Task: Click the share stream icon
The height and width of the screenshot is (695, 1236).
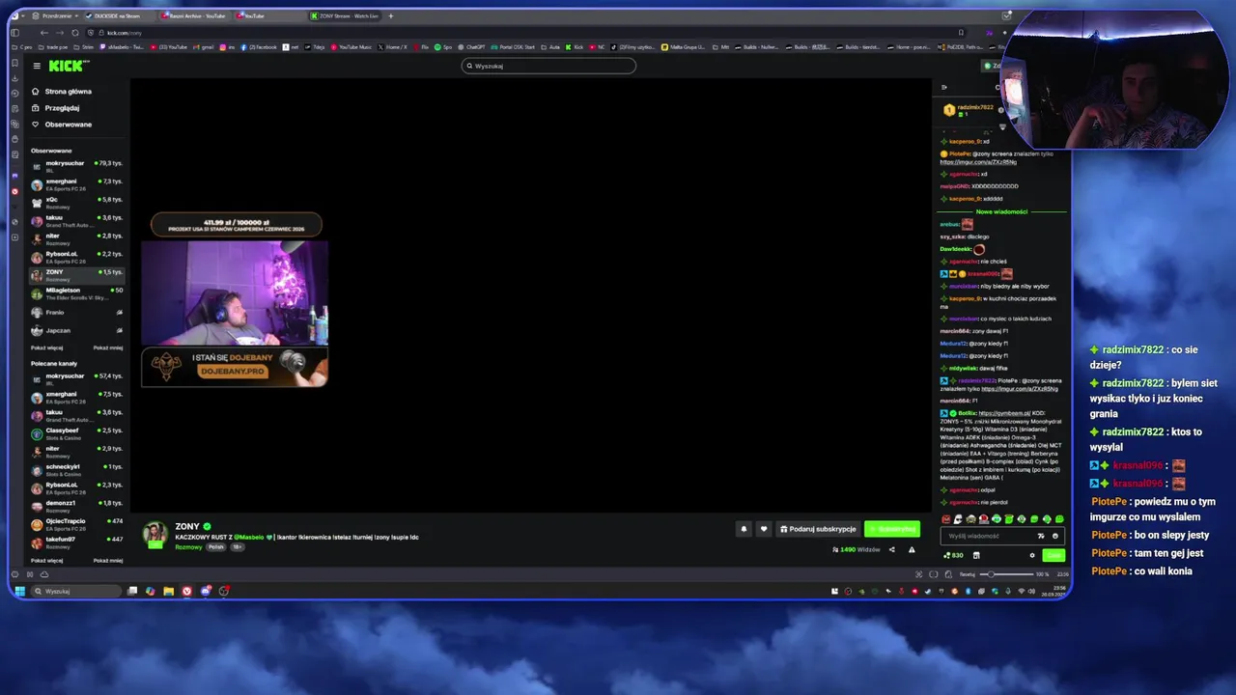Action: tap(891, 550)
